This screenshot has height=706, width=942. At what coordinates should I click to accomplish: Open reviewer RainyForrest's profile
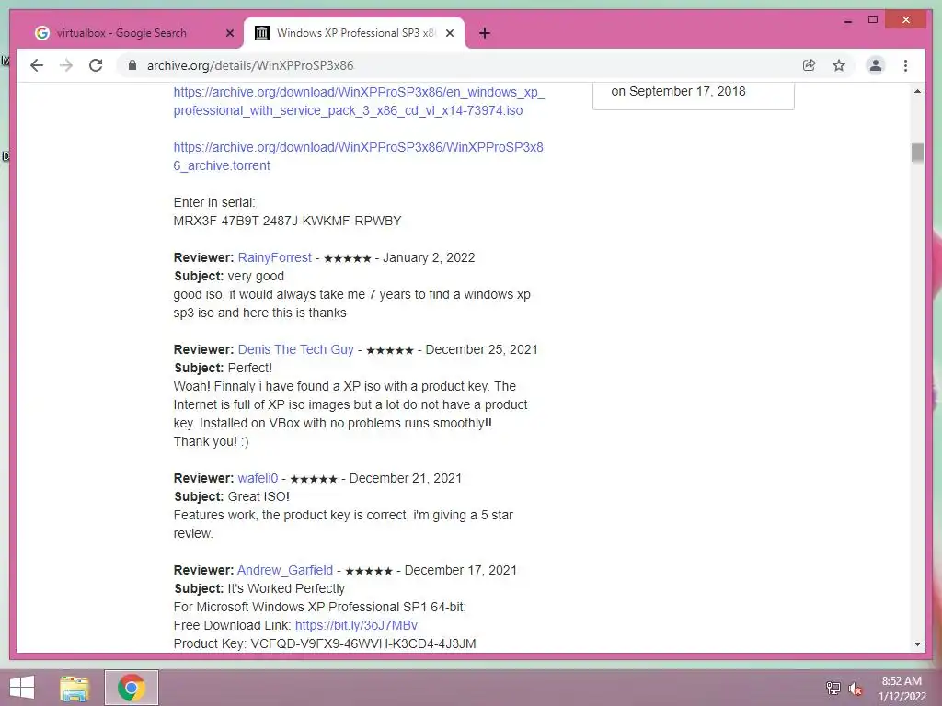coord(274,257)
